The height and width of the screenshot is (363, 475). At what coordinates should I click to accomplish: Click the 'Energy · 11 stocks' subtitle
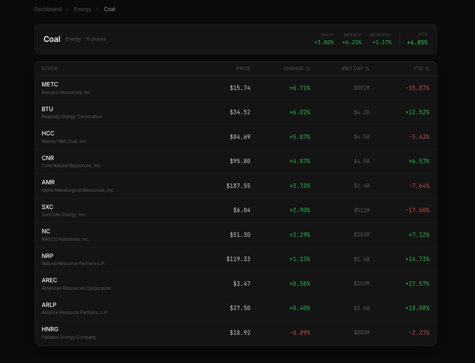[86, 39]
